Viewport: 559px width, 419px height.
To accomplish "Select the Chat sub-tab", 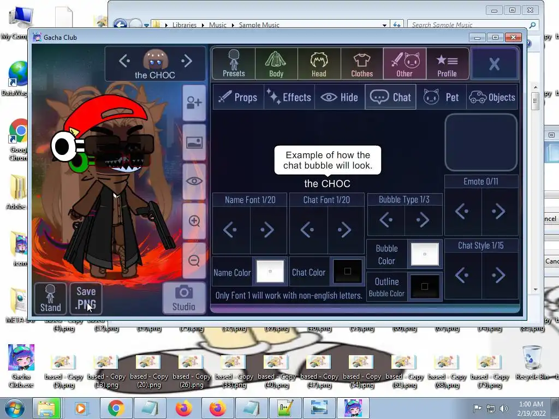I will pyautogui.click(x=390, y=97).
